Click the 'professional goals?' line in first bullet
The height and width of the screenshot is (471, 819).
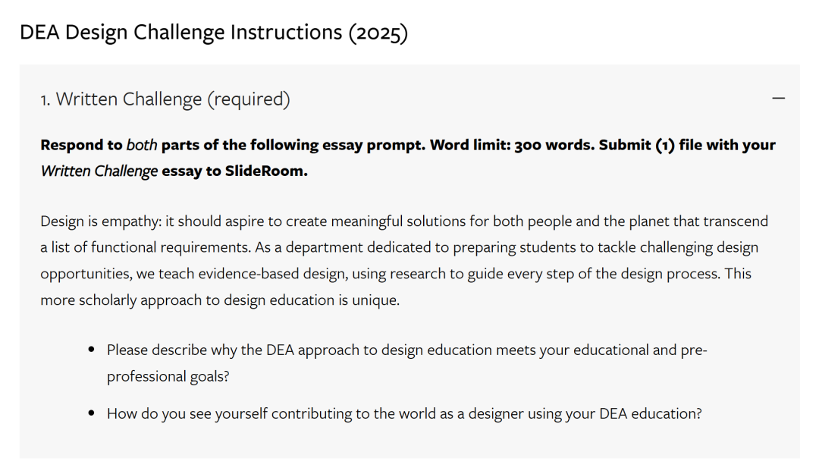[x=168, y=376]
